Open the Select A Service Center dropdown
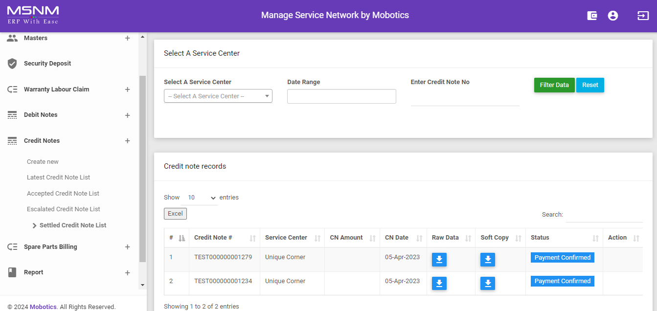This screenshot has width=657, height=311. 218,96
